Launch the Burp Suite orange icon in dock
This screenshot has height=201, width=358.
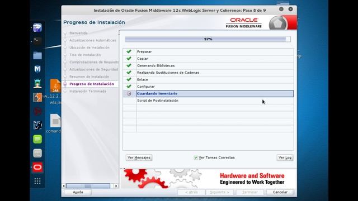(x=37, y=97)
